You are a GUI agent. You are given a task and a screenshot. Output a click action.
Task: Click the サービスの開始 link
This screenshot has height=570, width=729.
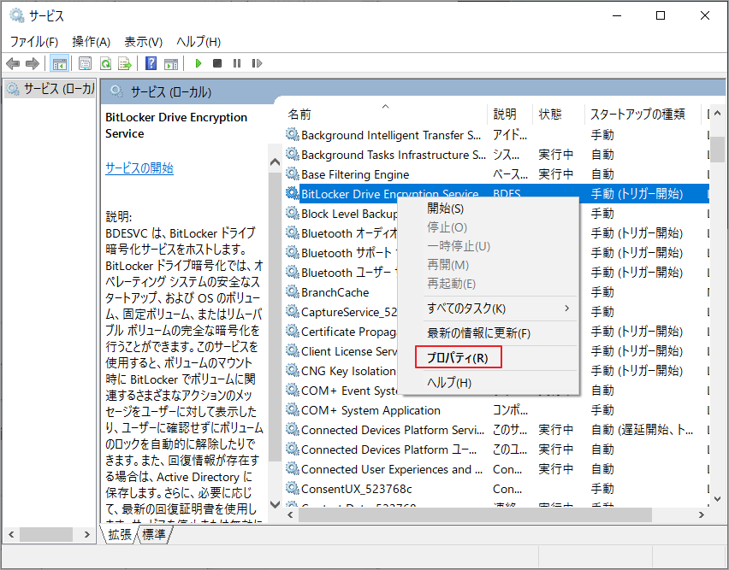(139, 168)
